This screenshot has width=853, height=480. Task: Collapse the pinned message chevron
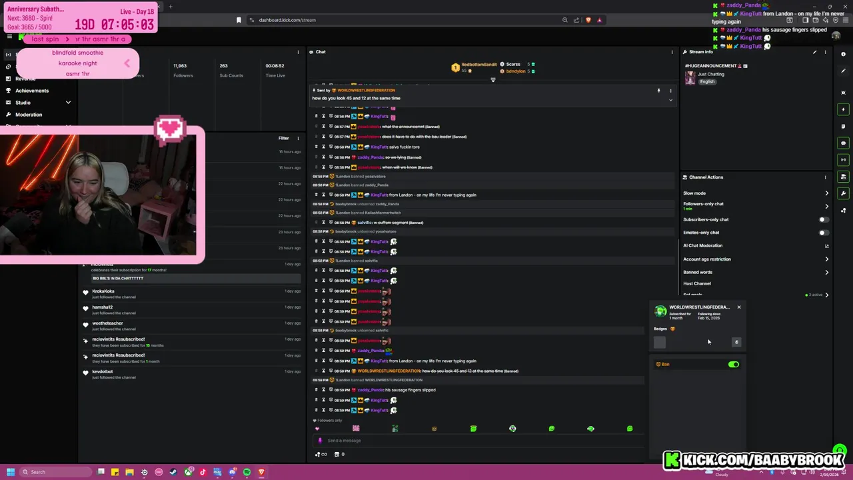(670, 100)
